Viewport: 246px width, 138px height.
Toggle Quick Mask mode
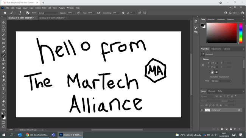coord(3,122)
